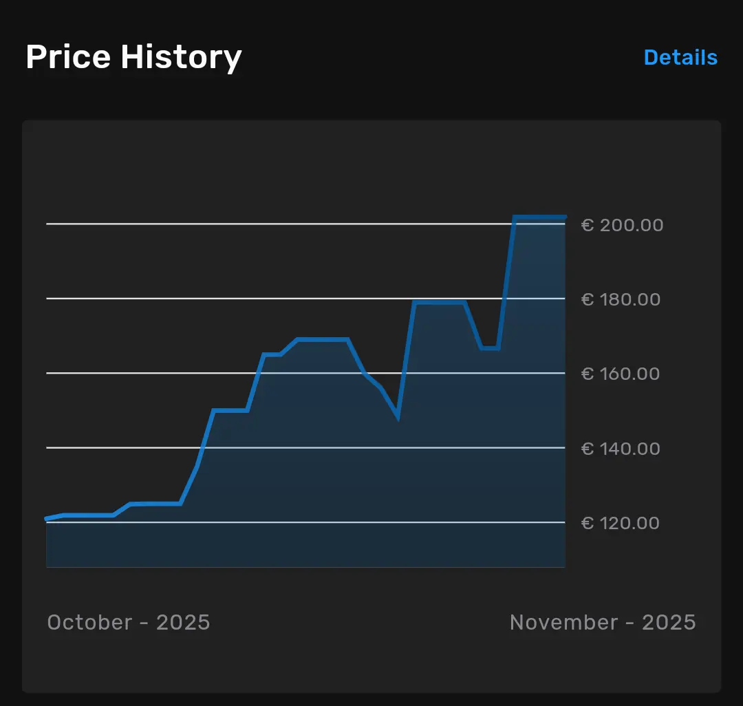Click the Price History heading

click(x=133, y=57)
